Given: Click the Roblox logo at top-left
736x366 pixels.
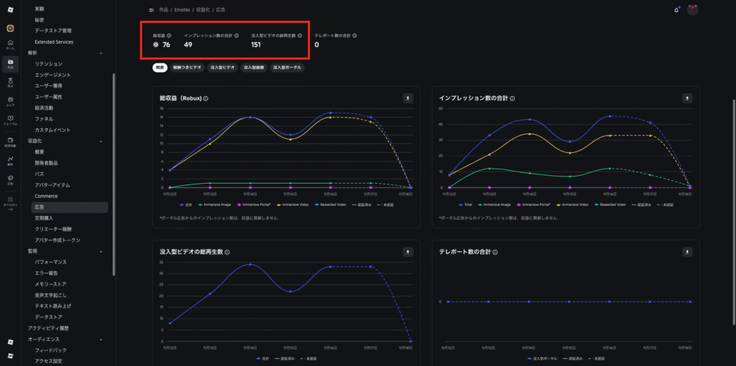Looking at the screenshot, I should click(x=10, y=8).
